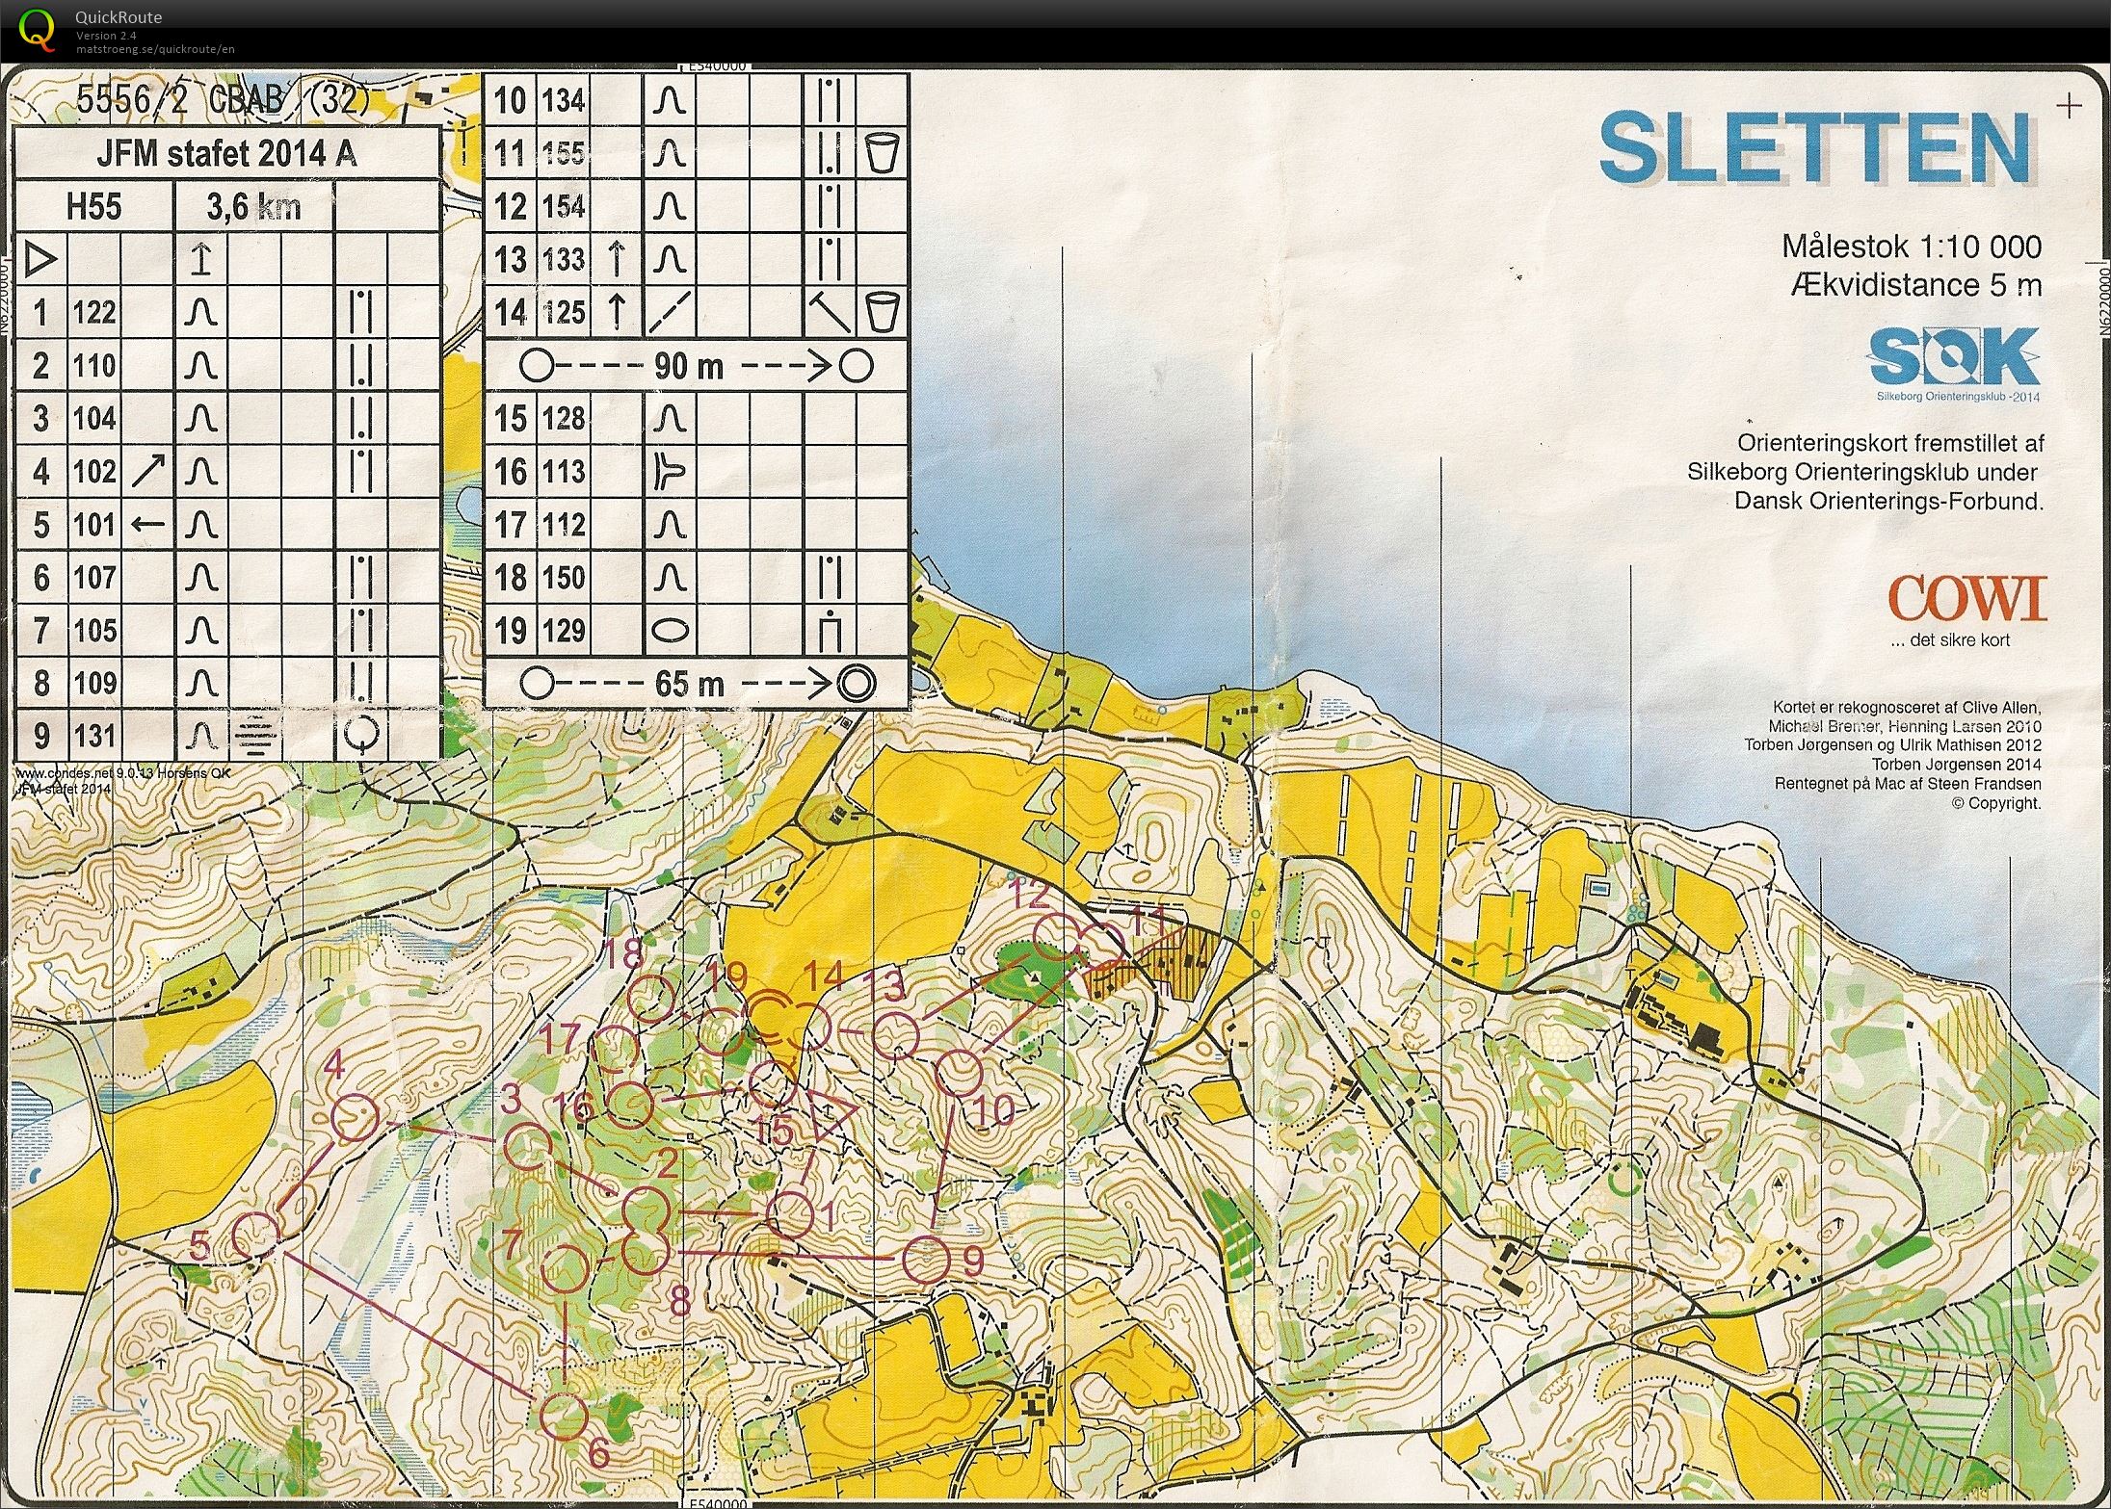
Task: Click control code 104 in row 3
Action: coord(94,419)
